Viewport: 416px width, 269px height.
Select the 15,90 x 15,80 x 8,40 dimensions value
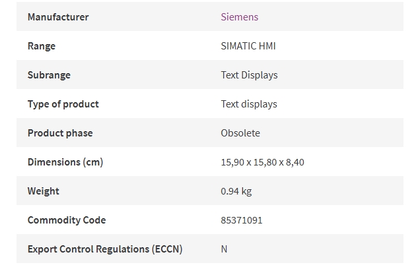point(262,162)
